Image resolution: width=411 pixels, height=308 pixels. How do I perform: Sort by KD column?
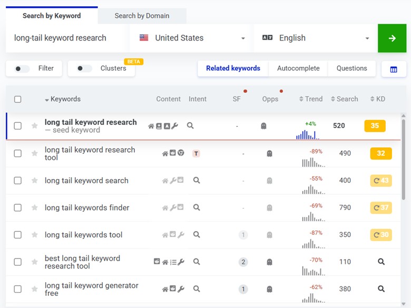click(378, 99)
